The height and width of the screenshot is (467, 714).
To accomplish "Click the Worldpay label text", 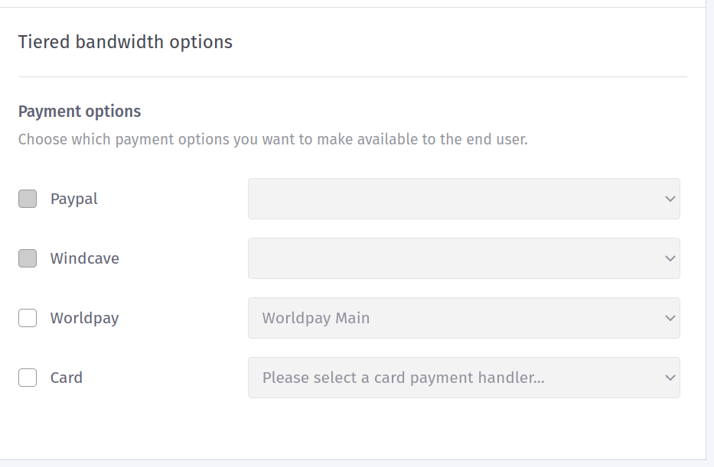I will [85, 318].
